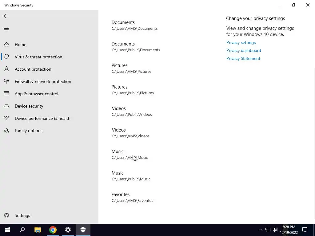Click the Firewall & network antenna icon

pyautogui.click(x=6, y=81)
